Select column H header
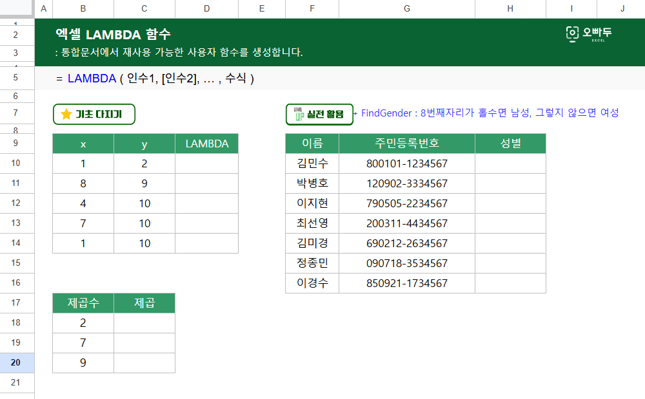Image resolution: width=645 pixels, height=399 pixels. [x=510, y=8]
